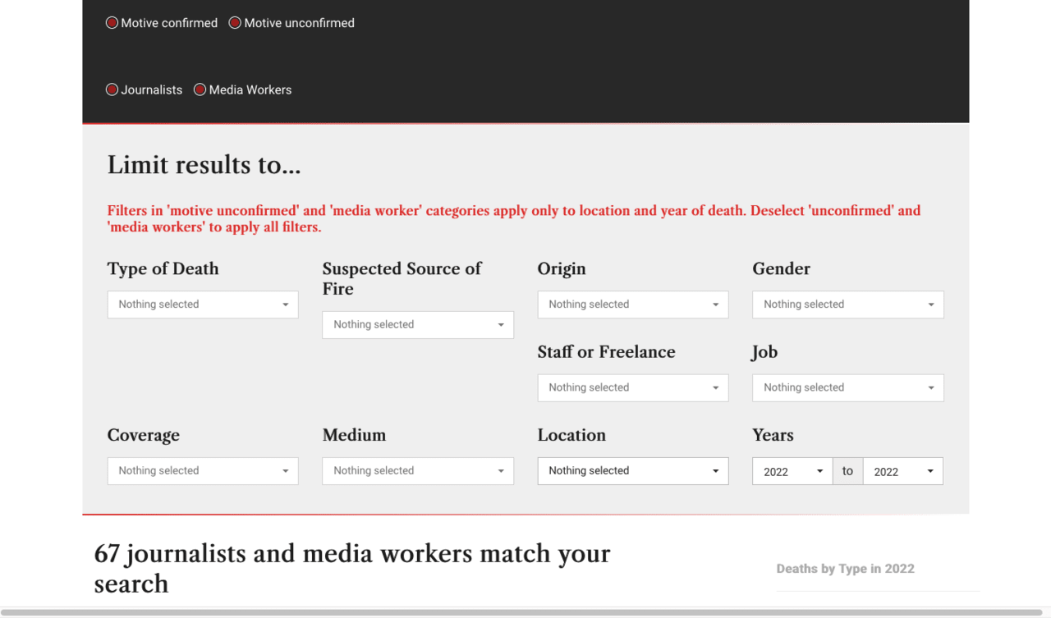Open the Medium dropdown
Viewport: 1051px width, 618px height.
point(418,471)
